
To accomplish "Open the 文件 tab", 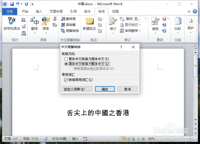I will [10, 12].
